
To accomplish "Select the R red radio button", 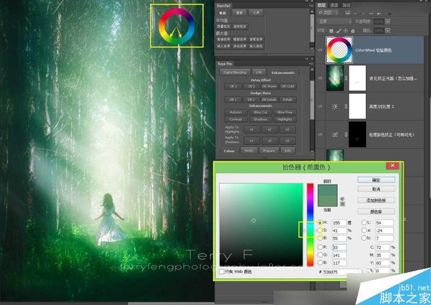I will pyautogui.click(x=320, y=247).
